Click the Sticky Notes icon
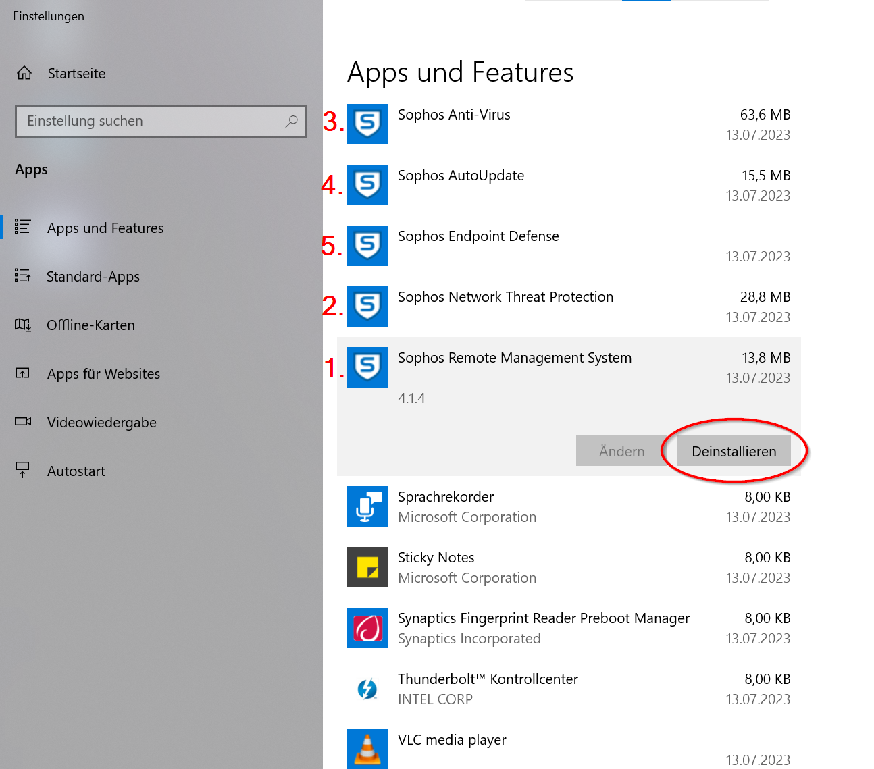Screen dimensions: 874x769 tap(367, 567)
